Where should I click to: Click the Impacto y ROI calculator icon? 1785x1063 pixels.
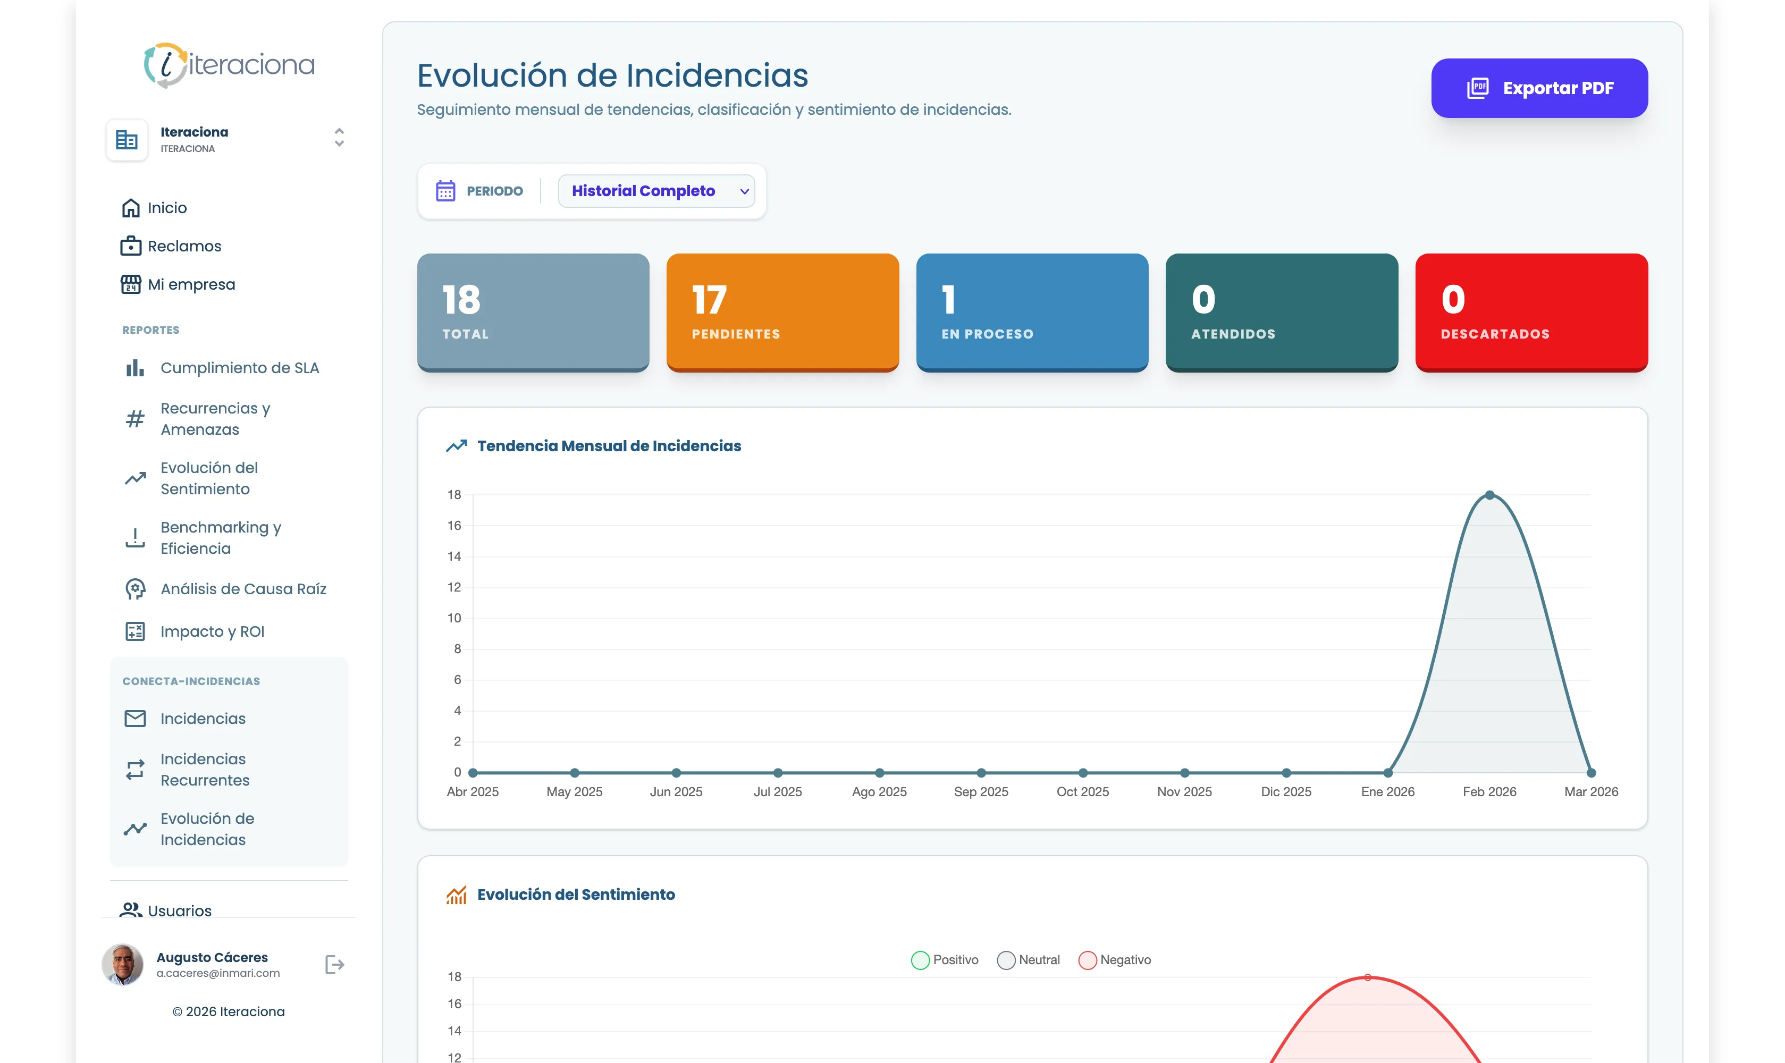click(136, 631)
